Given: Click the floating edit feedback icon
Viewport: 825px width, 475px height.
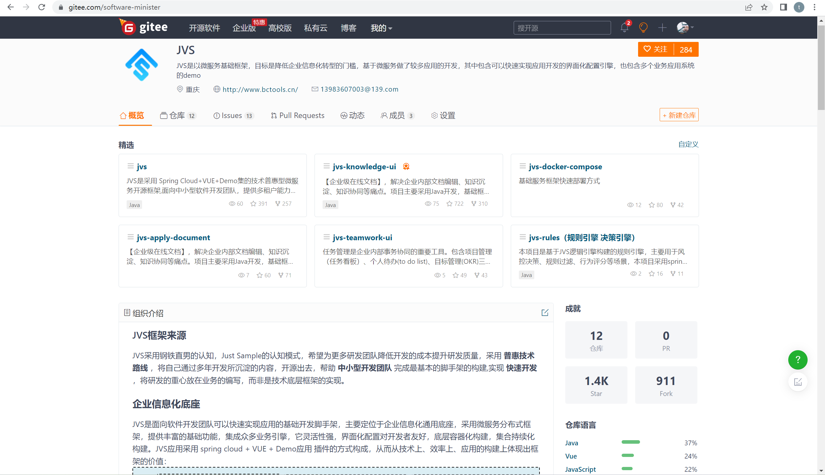Looking at the screenshot, I should (798, 382).
